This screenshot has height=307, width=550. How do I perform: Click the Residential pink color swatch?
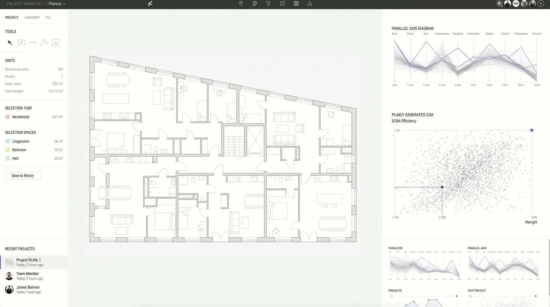pyautogui.click(x=8, y=117)
